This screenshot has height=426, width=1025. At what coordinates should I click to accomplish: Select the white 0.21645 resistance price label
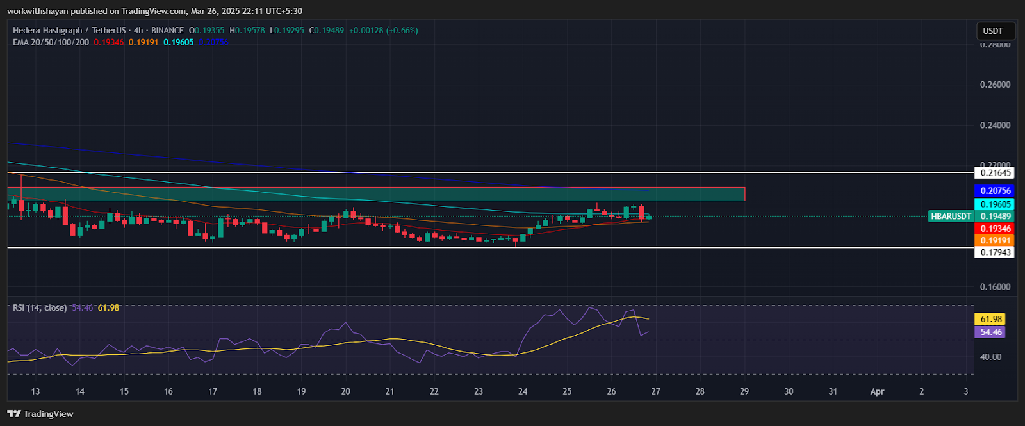click(x=996, y=172)
